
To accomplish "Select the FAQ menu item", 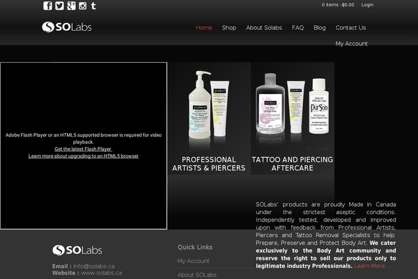I will (x=297, y=28).
